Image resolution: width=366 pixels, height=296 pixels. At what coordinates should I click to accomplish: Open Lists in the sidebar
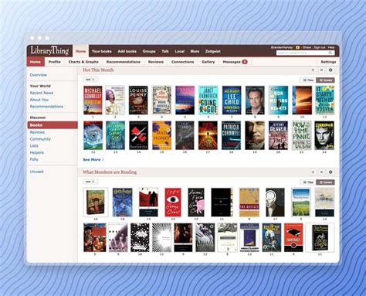(34, 146)
